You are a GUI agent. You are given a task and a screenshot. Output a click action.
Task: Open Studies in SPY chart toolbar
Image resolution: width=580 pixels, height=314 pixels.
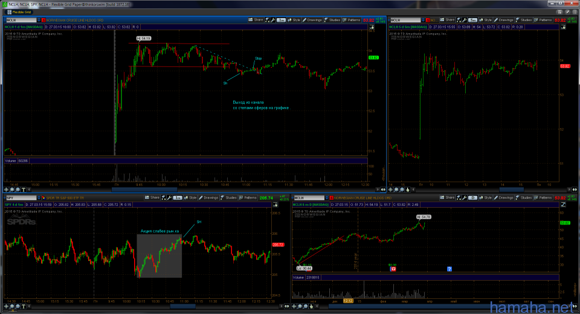(228, 198)
